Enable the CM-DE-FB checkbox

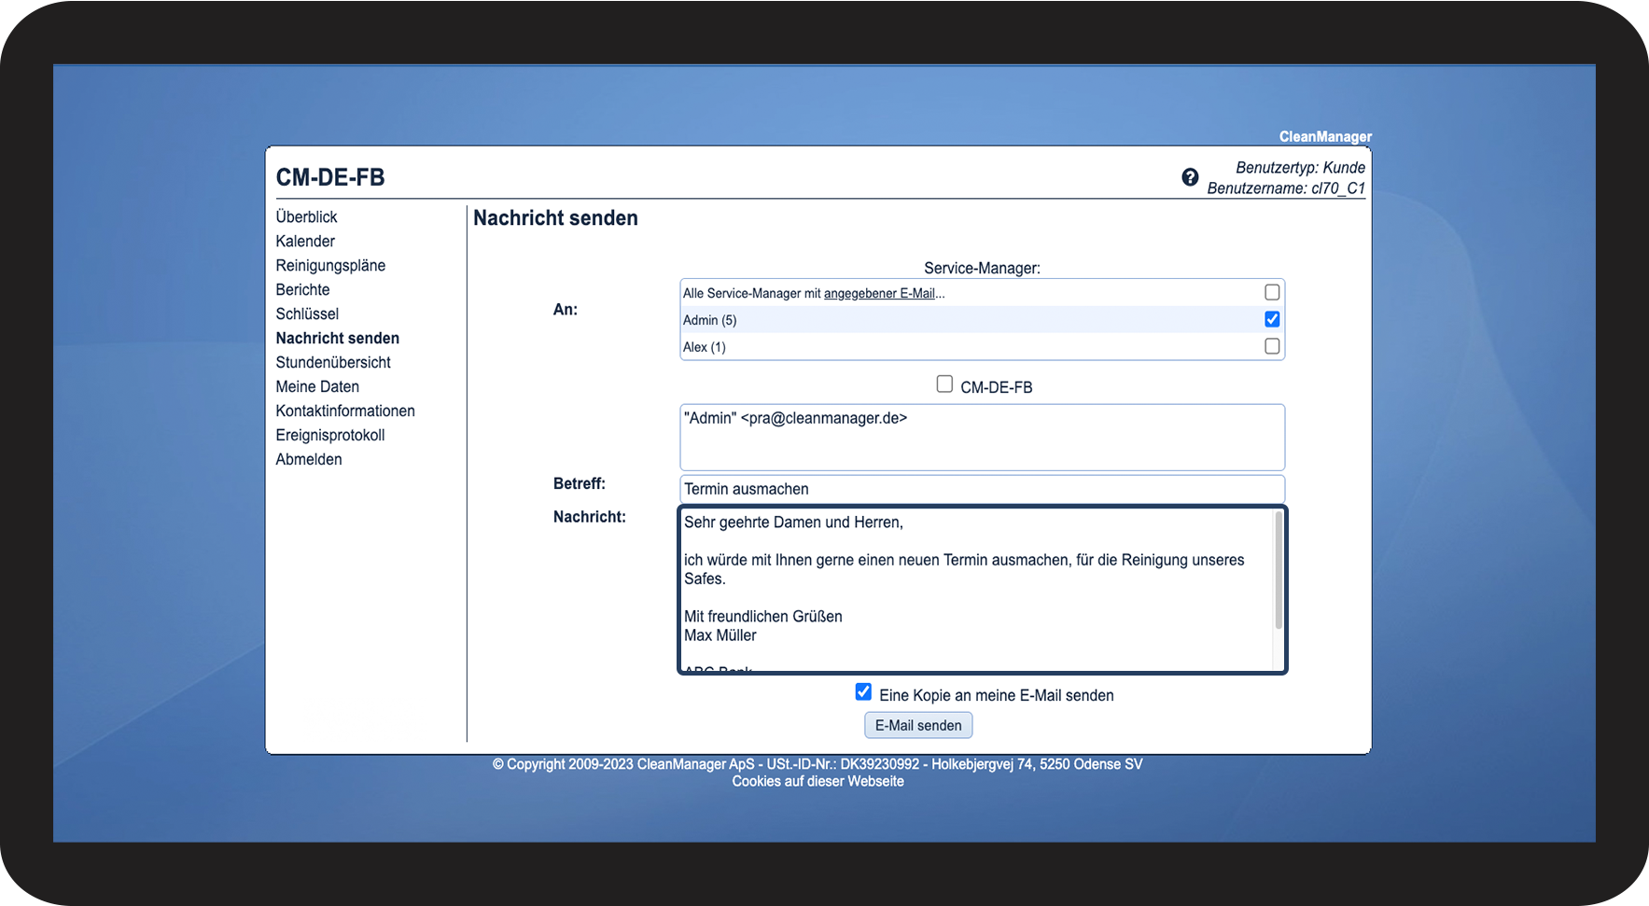click(944, 384)
